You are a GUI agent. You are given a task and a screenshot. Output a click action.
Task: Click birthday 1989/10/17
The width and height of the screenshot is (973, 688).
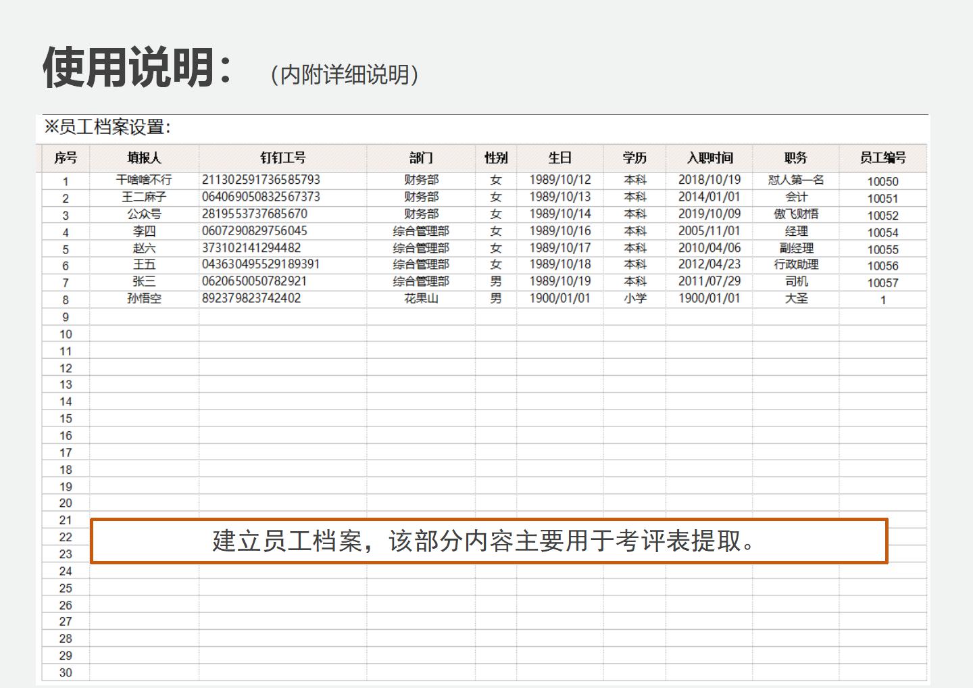point(560,248)
